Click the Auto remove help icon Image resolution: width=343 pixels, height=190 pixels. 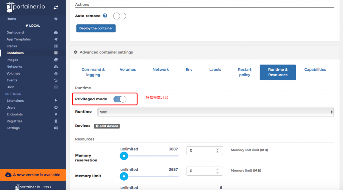105,16
